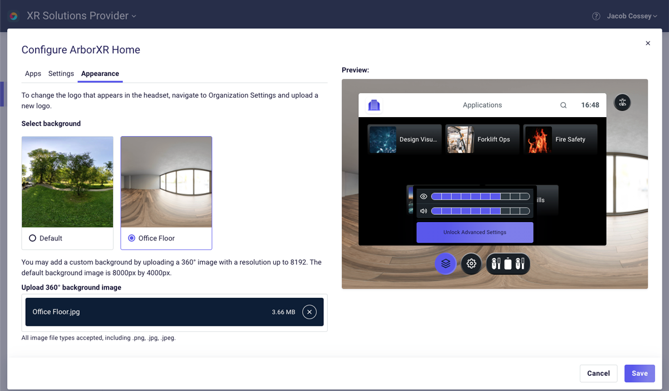
Task: Open the gear settings button in the preview
Action: (x=472, y=264)
